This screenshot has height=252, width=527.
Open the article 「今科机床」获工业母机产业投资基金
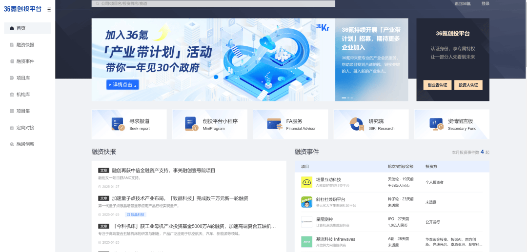tap(195, 227)
